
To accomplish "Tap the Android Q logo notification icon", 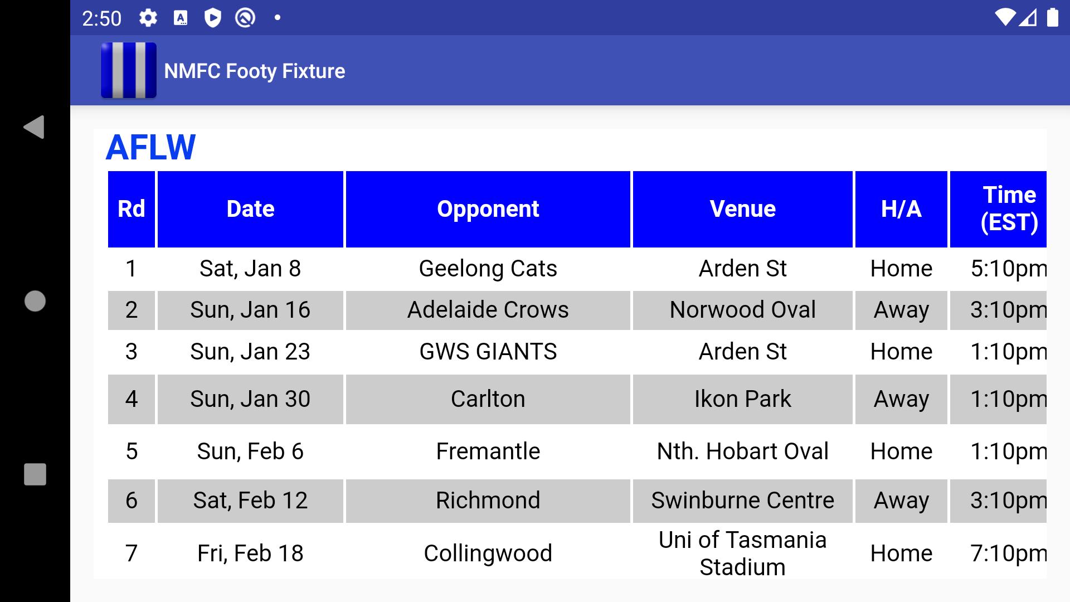I will click(x=245, y=18).
